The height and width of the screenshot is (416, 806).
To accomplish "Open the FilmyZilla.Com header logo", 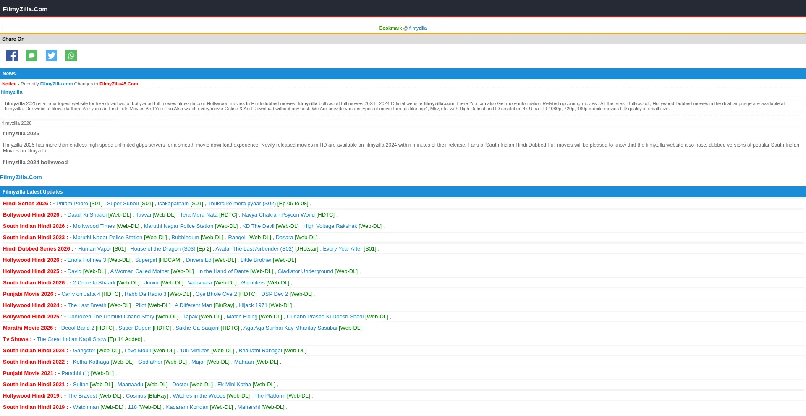I will point(25,9).
